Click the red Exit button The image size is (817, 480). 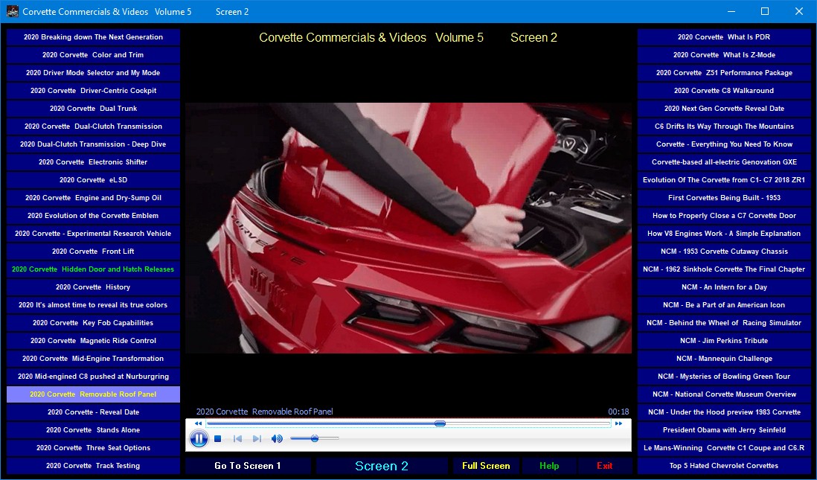pos(604,466)
